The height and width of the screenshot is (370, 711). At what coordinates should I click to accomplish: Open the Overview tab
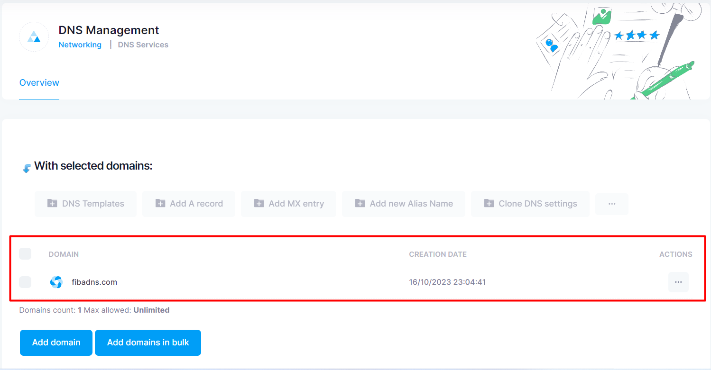[39, 83]
